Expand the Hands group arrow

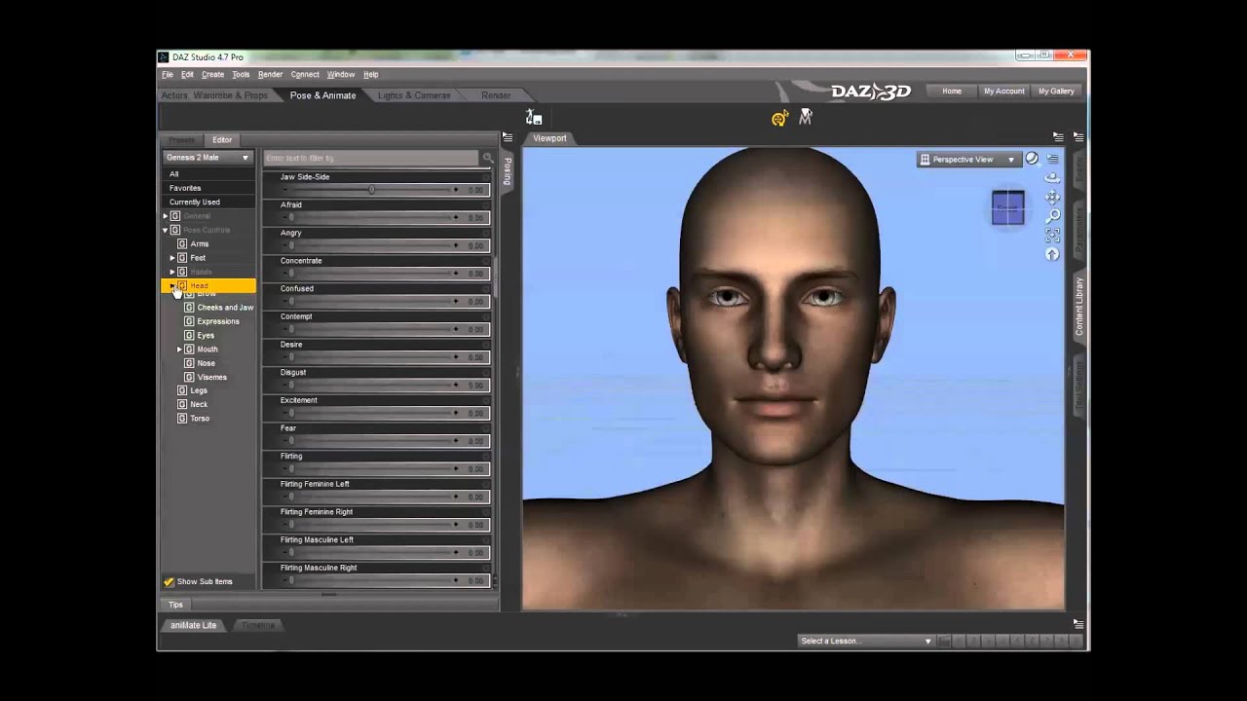172,272
